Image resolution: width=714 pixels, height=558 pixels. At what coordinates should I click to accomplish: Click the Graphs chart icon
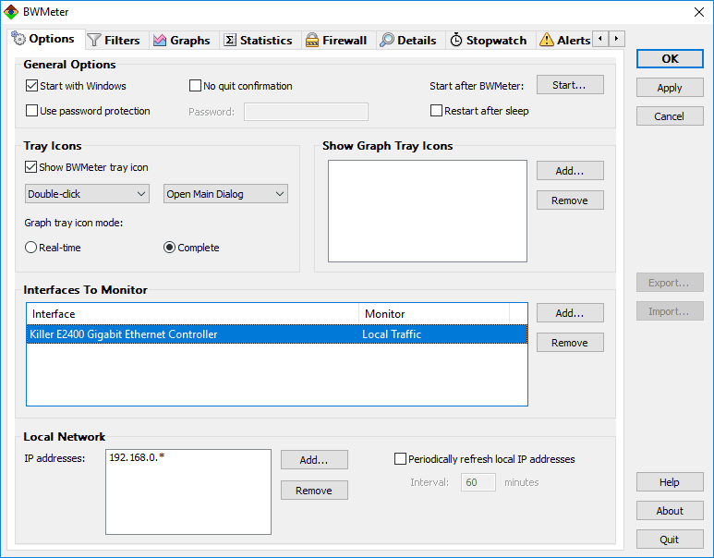click(x=160, y=41)
